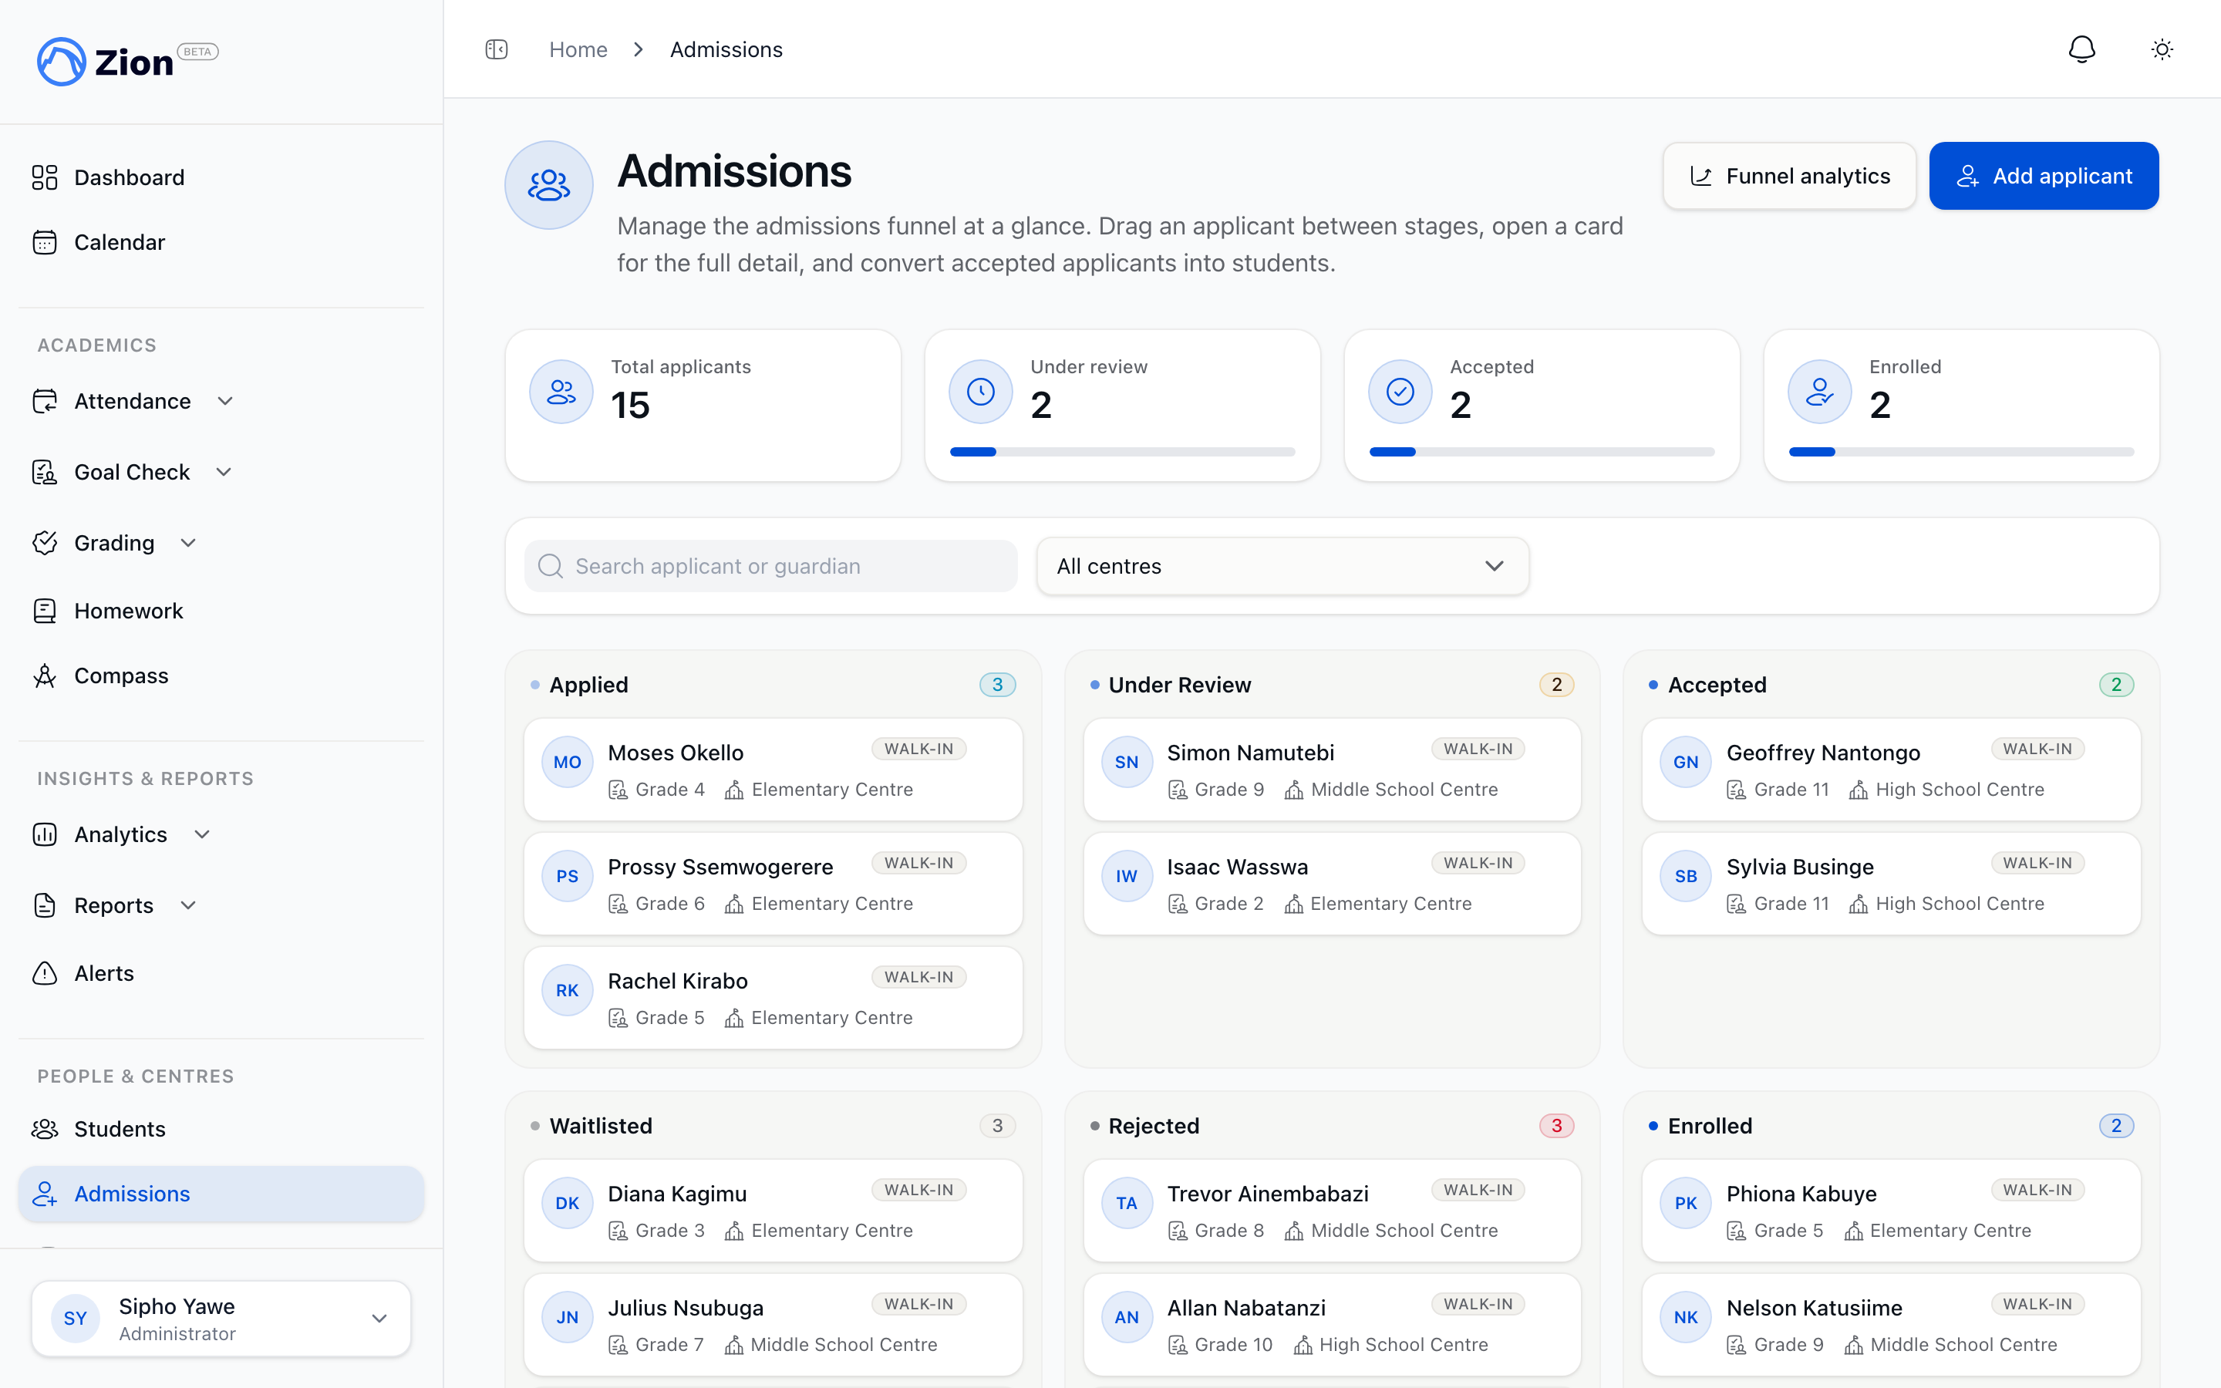Open the All centres dropdown
Viewport: 2221px width, 1388px height.
[x=1282, y=567]
